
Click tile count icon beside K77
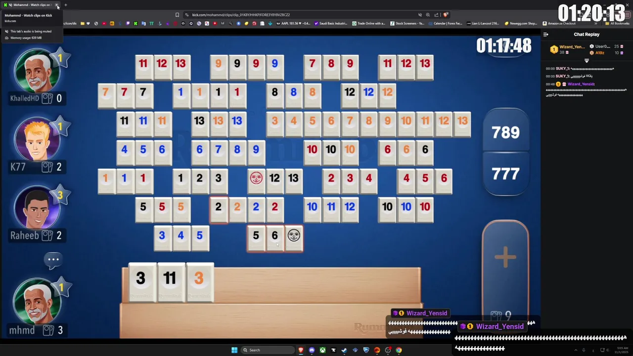47,167
